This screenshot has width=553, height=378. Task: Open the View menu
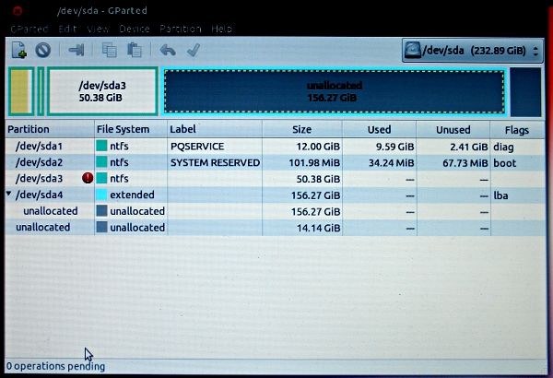coord(98,29)
